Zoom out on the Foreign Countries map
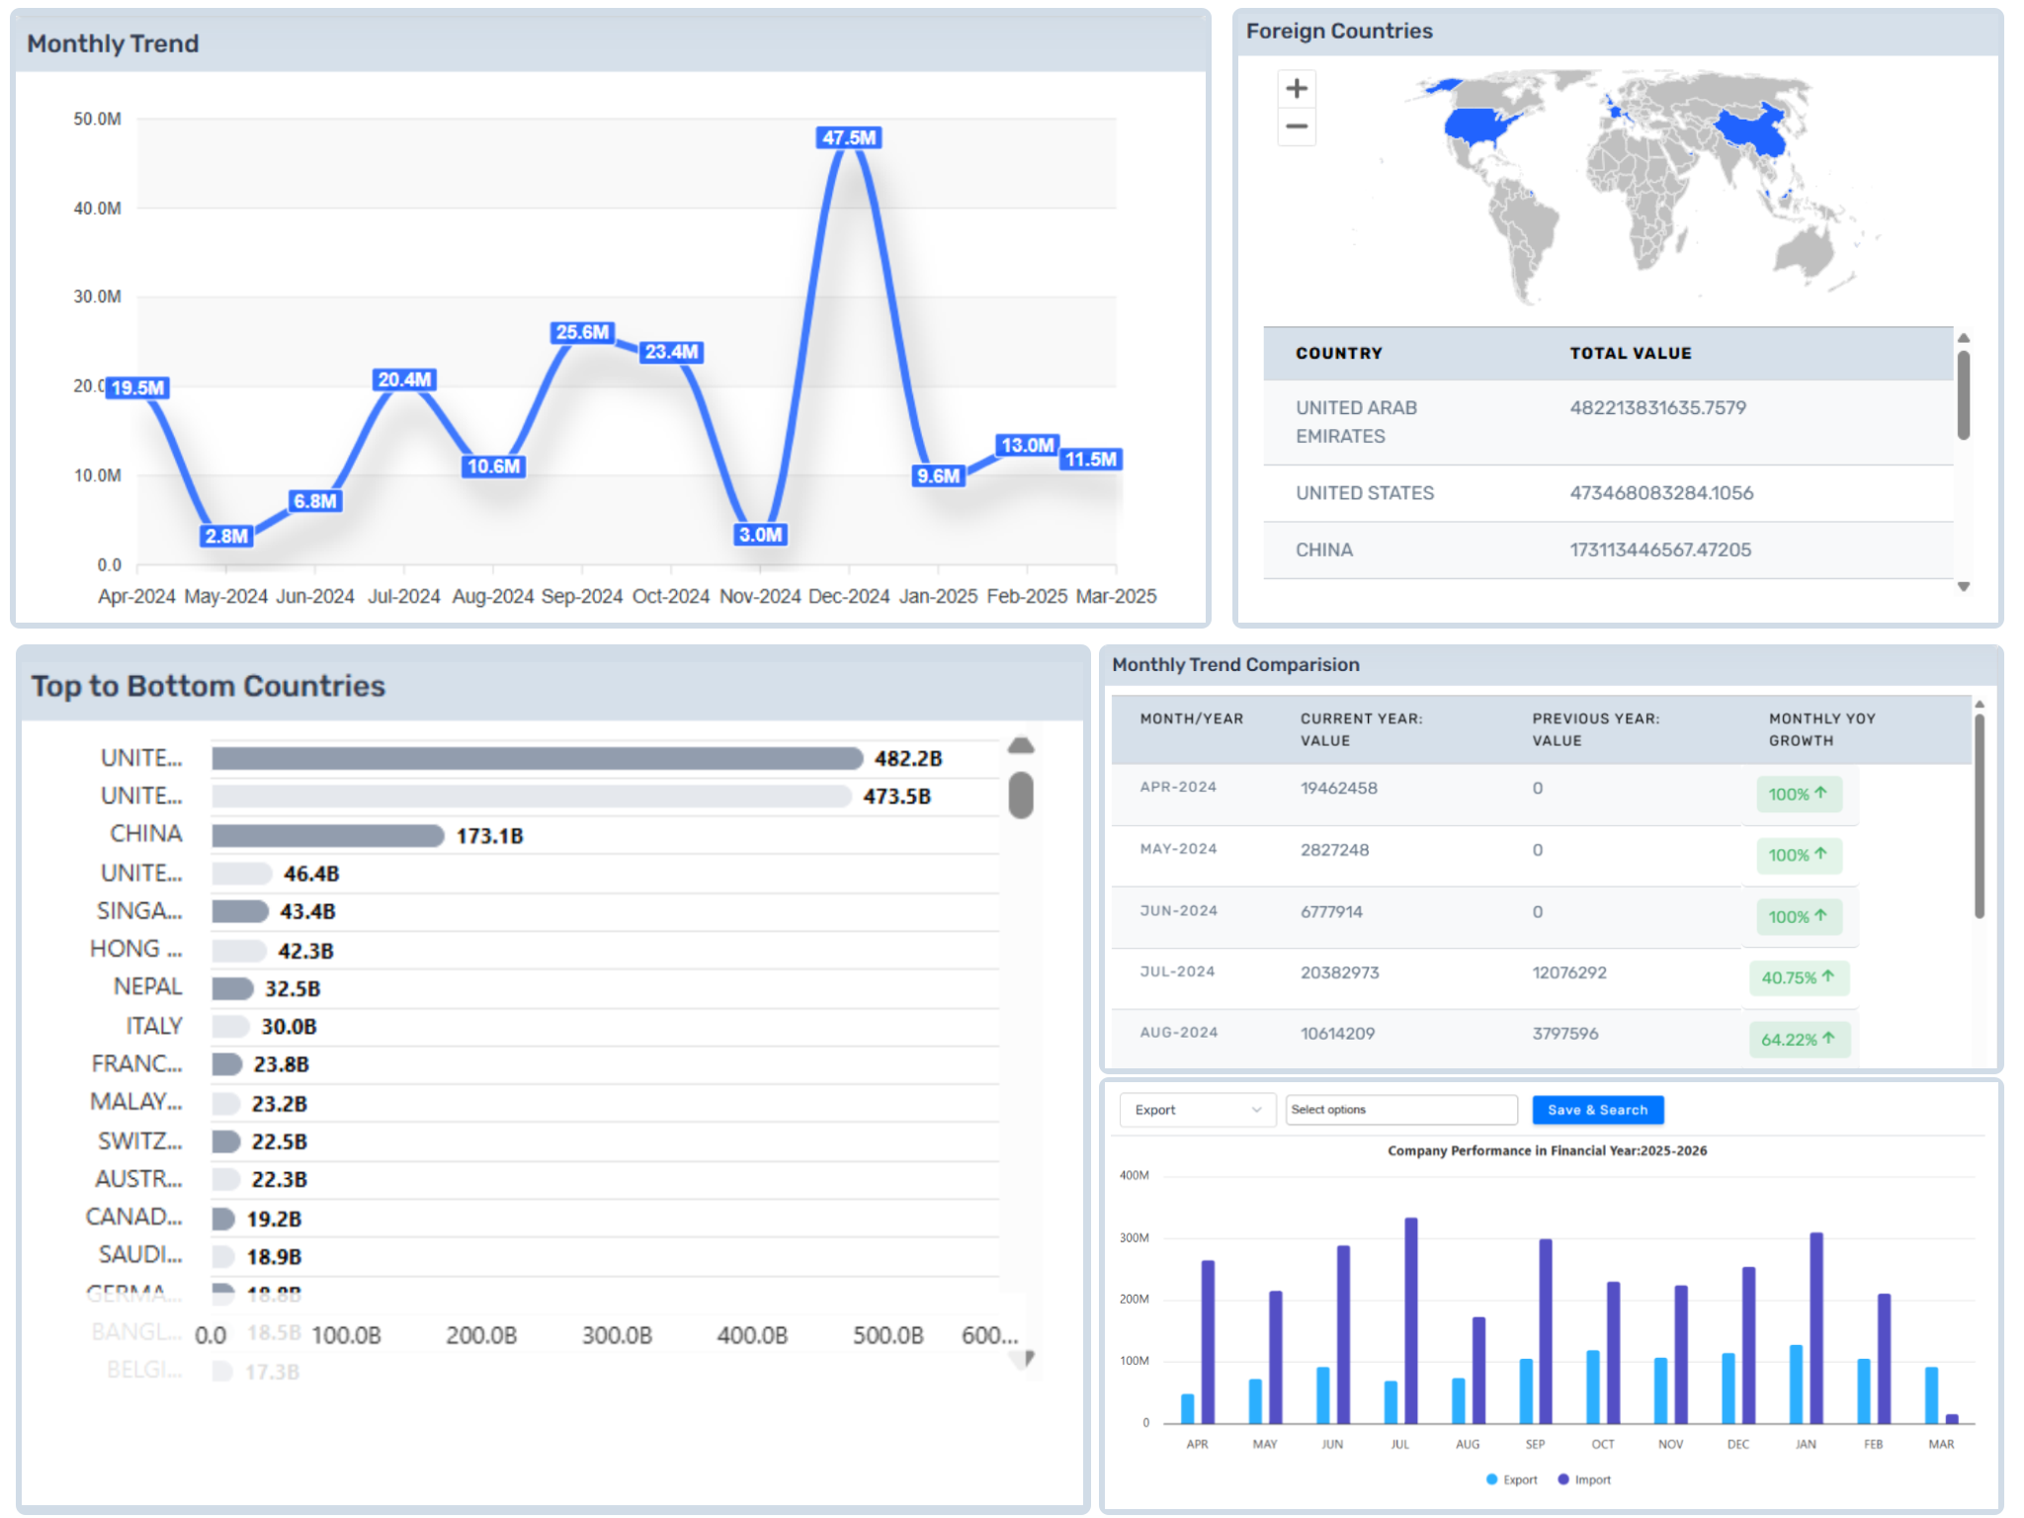 (1297, 128)
